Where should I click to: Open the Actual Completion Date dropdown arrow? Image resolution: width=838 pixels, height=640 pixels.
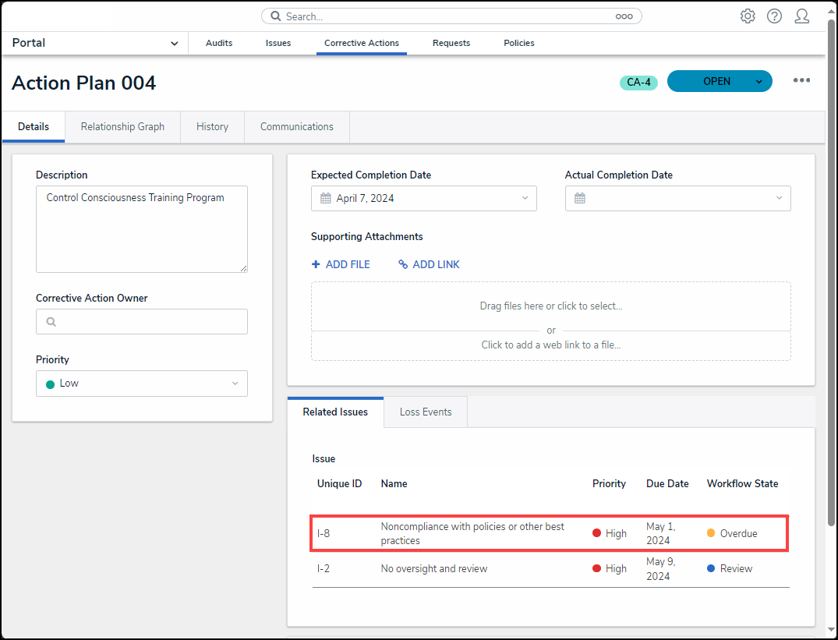pyautogui.click(x=778, y=199)
